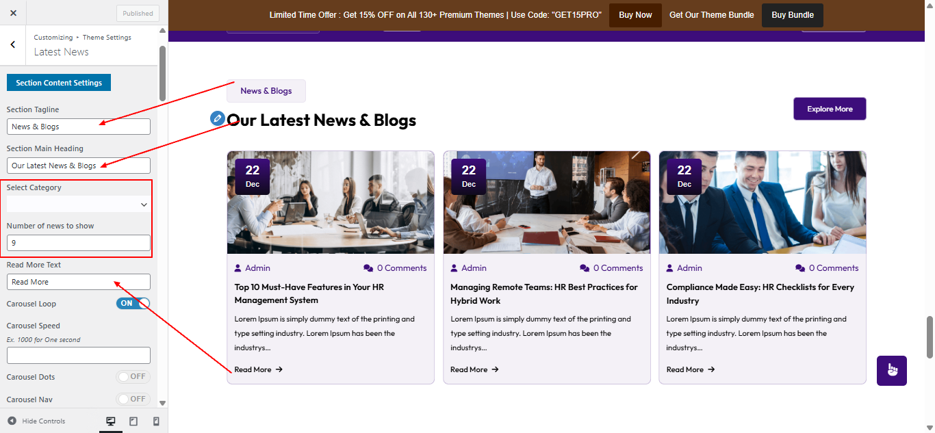Click the Hide Controls collapse icon
This screenshot has width=935, height=433.
(x=12, y=421)
